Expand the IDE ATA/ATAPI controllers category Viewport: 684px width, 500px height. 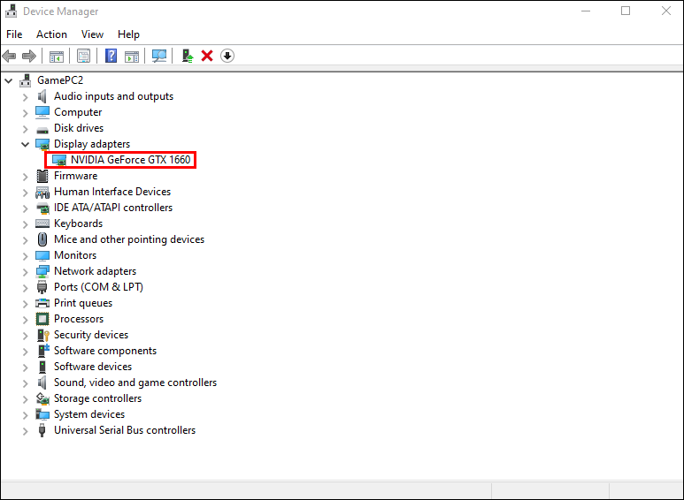pyautogui.click(x=26, y=208)
